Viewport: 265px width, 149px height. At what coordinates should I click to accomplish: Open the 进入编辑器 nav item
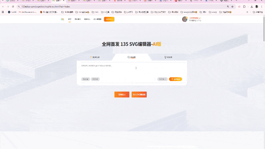97,19
